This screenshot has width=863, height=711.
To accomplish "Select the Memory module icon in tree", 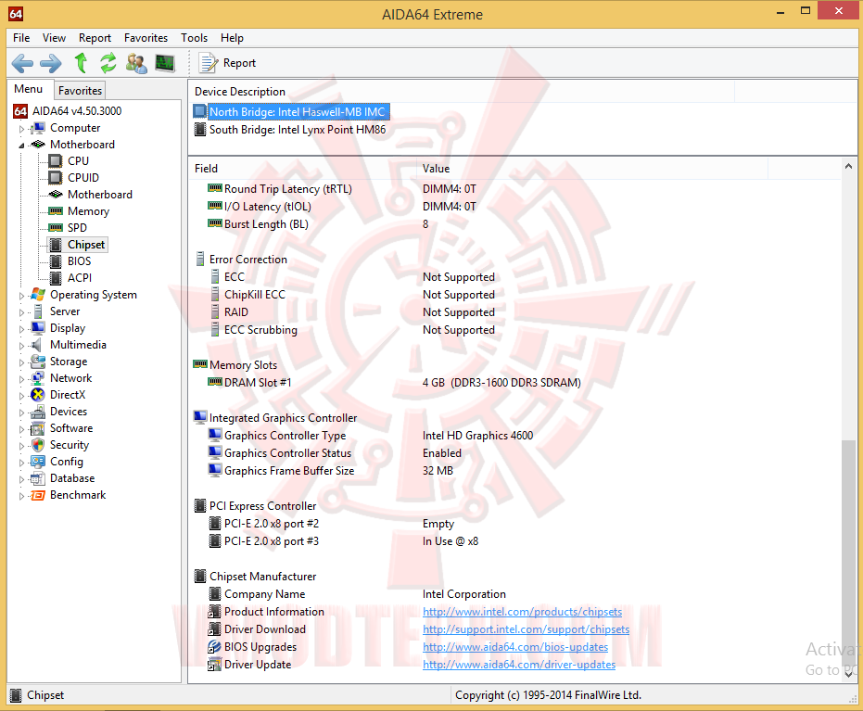I will pyautogui.click(x=55, y=210).
